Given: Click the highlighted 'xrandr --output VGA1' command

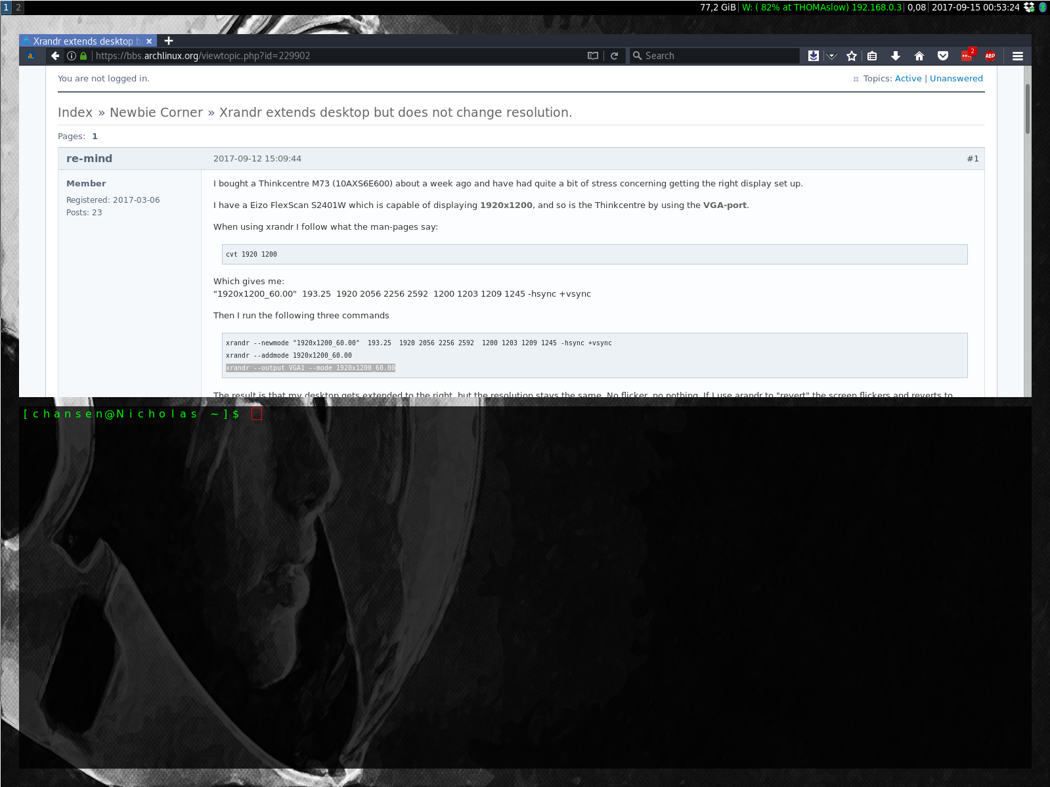Looking at the screenshot, I should click(x=311, y=368).
